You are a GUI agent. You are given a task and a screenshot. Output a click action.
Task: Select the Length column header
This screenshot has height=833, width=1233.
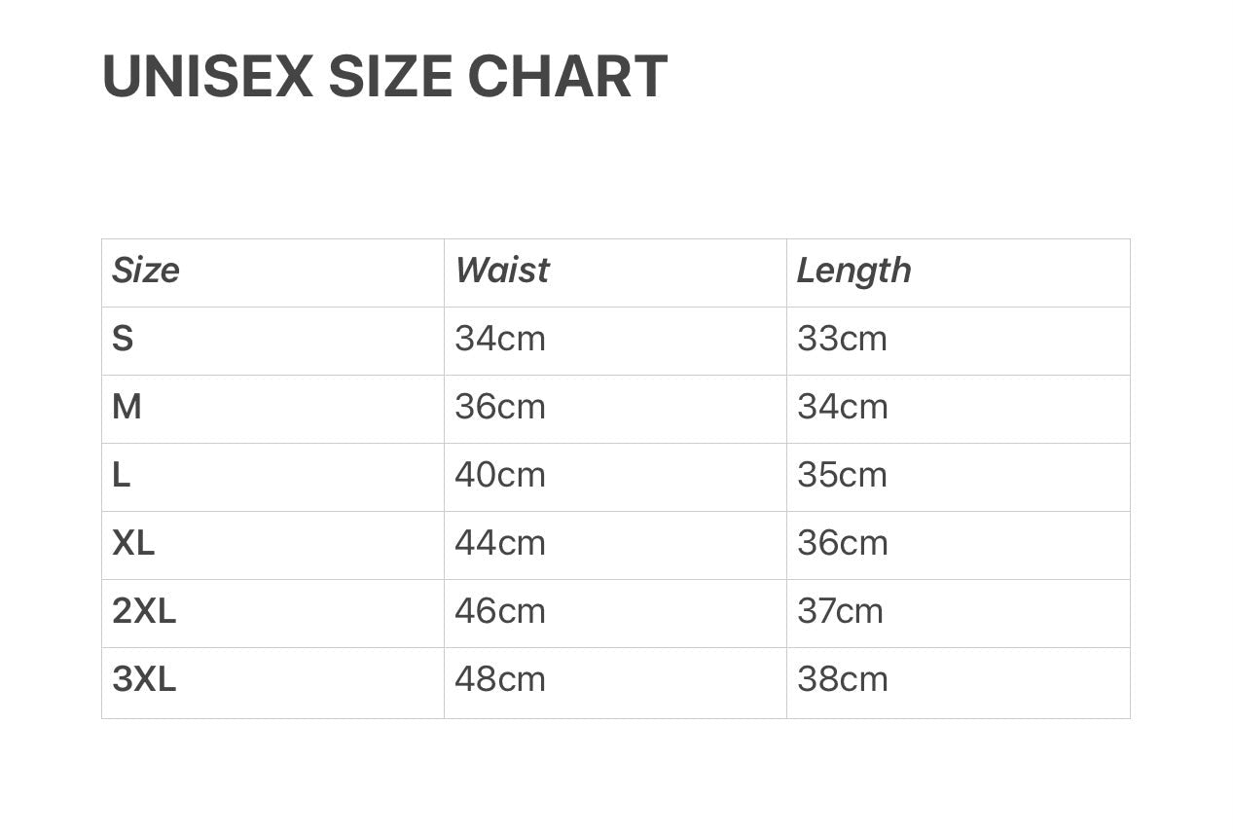853,271
